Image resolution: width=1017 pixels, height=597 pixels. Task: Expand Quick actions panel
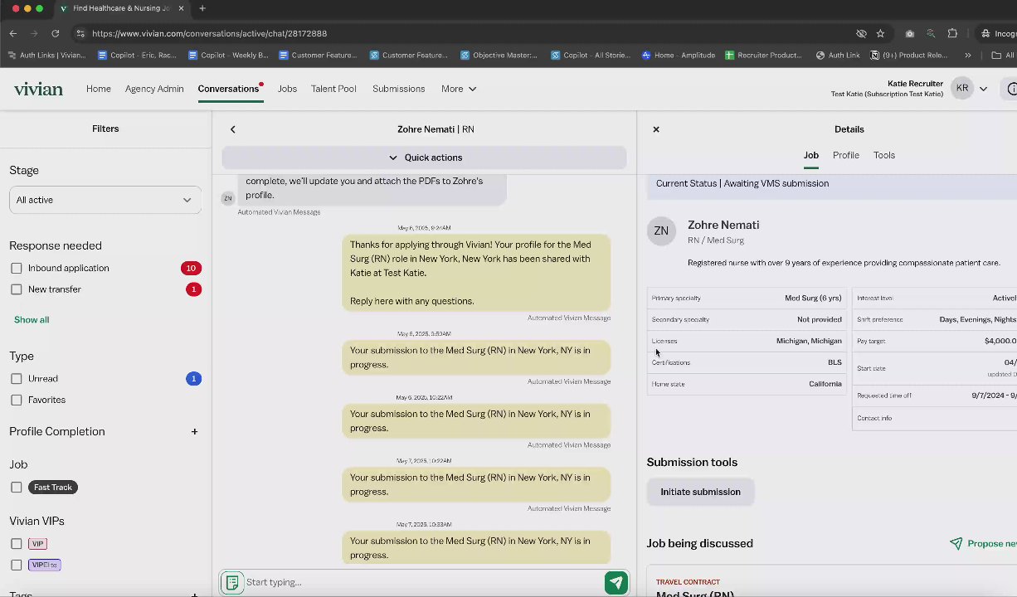(424, 158)
